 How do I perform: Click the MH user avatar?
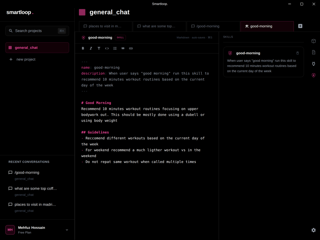pyautogui.click(x=10, y=230)
